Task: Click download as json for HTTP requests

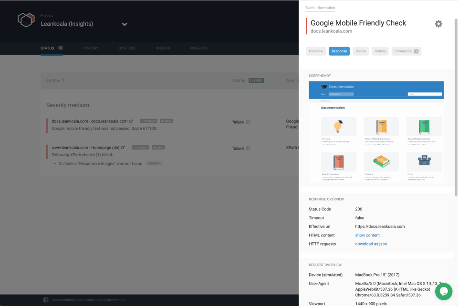Action: [371, 244]
